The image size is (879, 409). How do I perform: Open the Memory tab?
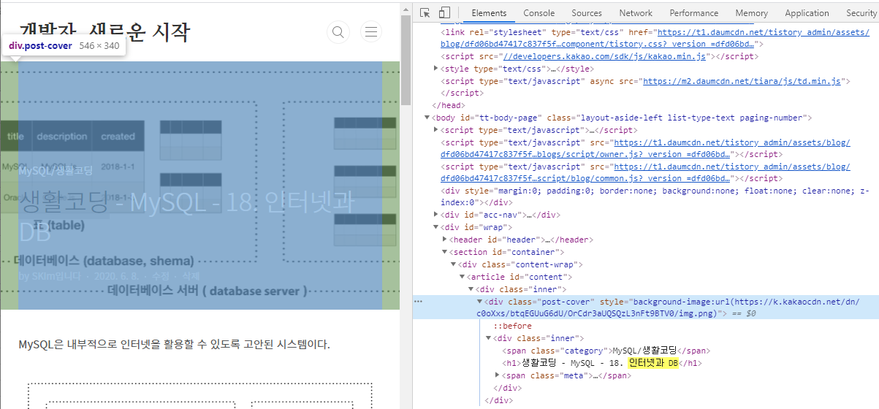pos(751,13)
